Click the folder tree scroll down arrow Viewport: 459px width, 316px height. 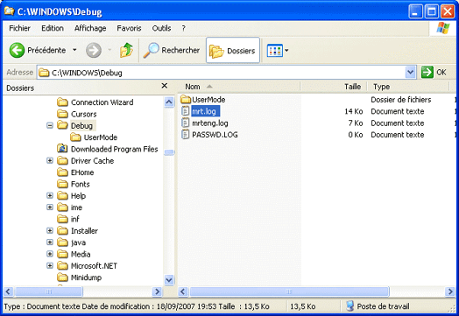(x=169, y=280)
